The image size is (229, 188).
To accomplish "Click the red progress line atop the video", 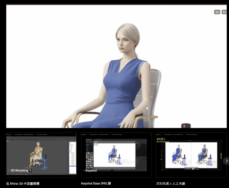I will pyautogui.click(x=114, y=4).
